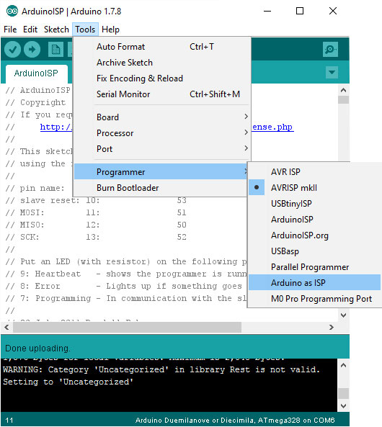Open Serial Monitor menu entry
Screen dimensions: 382x427
tap(162, 94)
